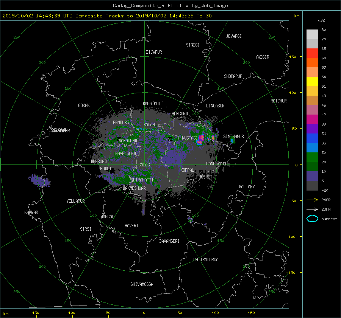The image size is (341, 318).
Task: Select the magenta 39-42 dBZ legend swatch
Action: click(x=312, y=119)
